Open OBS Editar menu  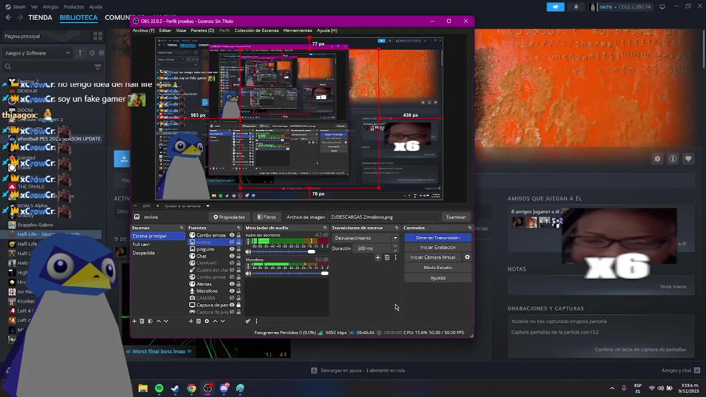165,30
